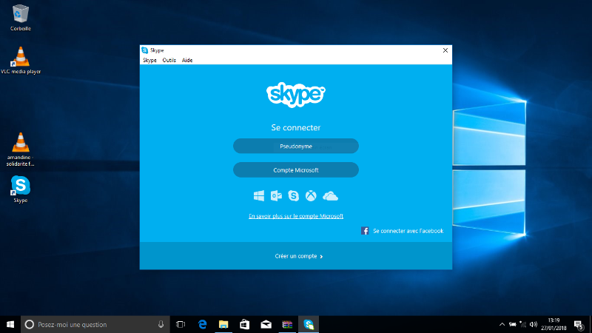Open the Outils menu
592x333 pixels.
[x=169, y=61]
